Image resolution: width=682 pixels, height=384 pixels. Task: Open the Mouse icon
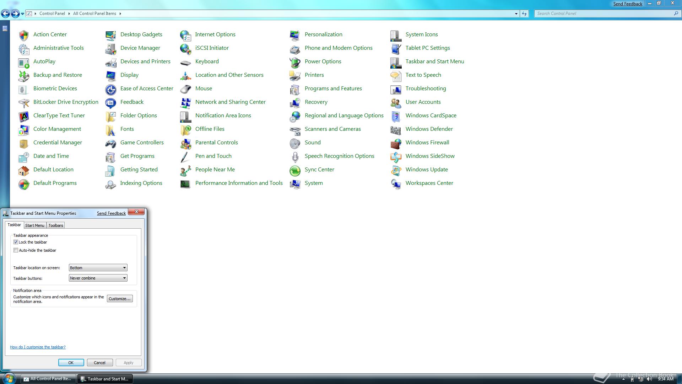click(x=185, y=89)
